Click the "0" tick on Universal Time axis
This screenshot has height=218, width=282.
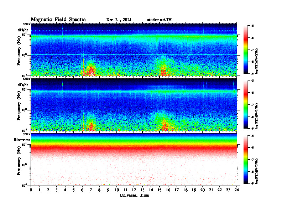point(31,190)
